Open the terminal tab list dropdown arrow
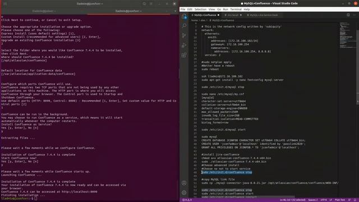This screenshot has width=359, height=202. click(175, 11)
